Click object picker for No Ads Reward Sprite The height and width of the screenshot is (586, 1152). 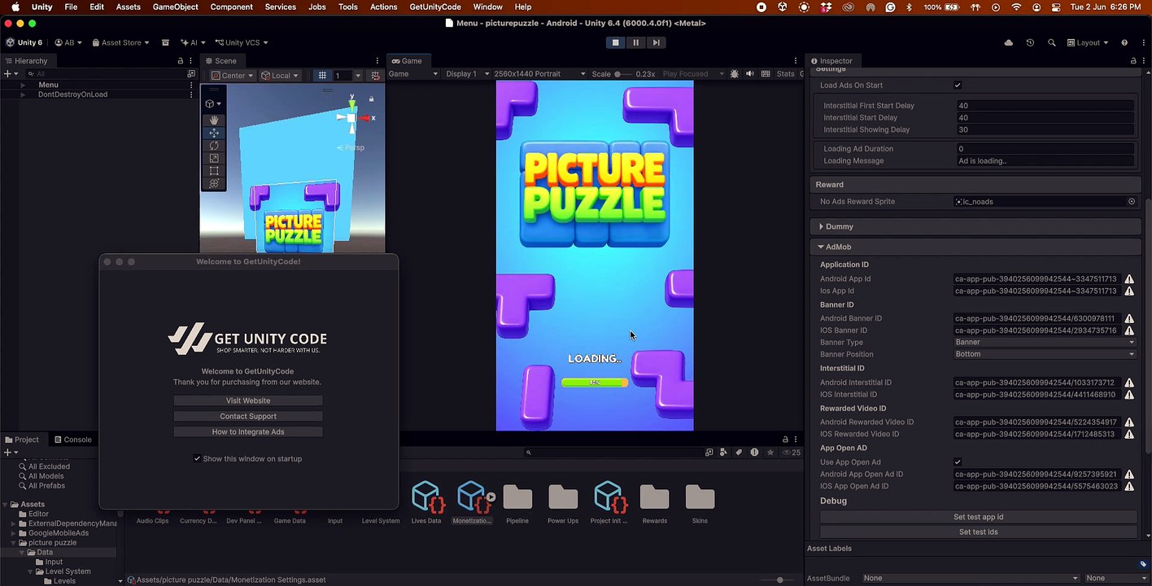click(x=1131, y=202)
